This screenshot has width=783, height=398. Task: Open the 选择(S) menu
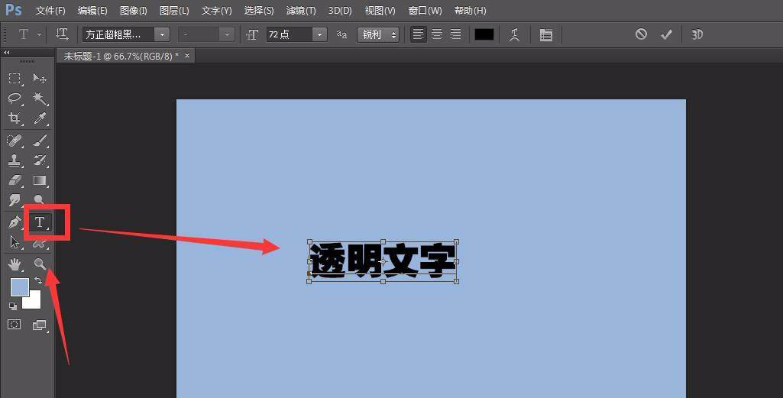pyautogui.click(x=259, y=11)
